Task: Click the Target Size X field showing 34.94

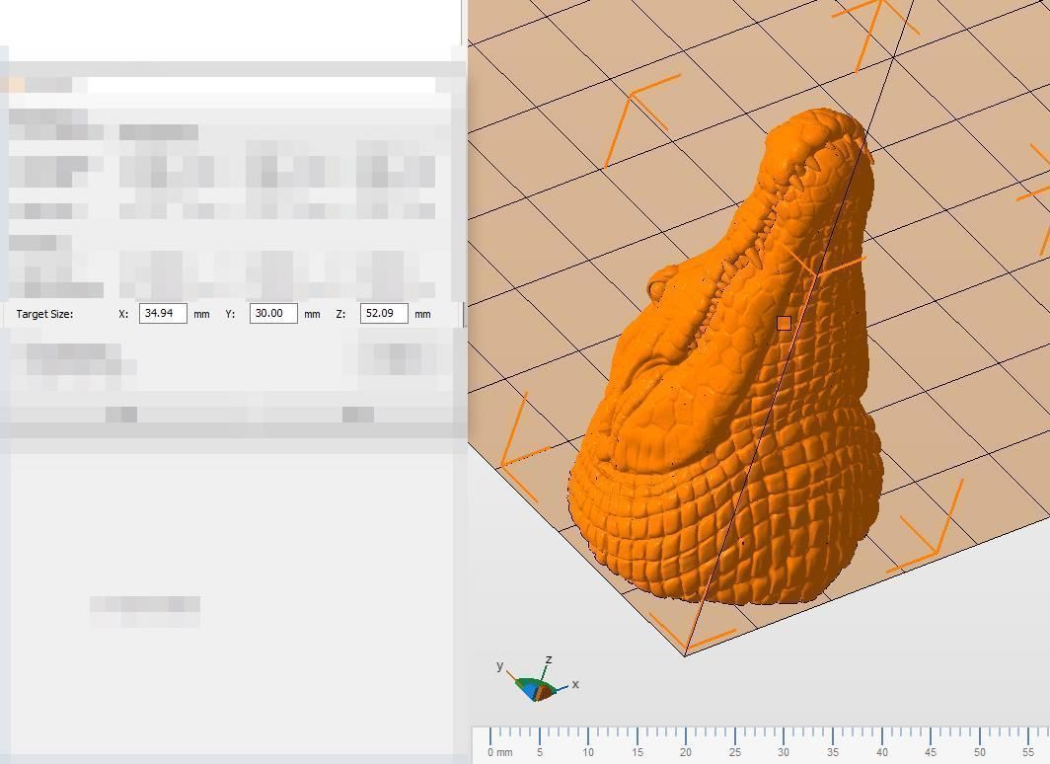Action: click(x=163, y=313)
